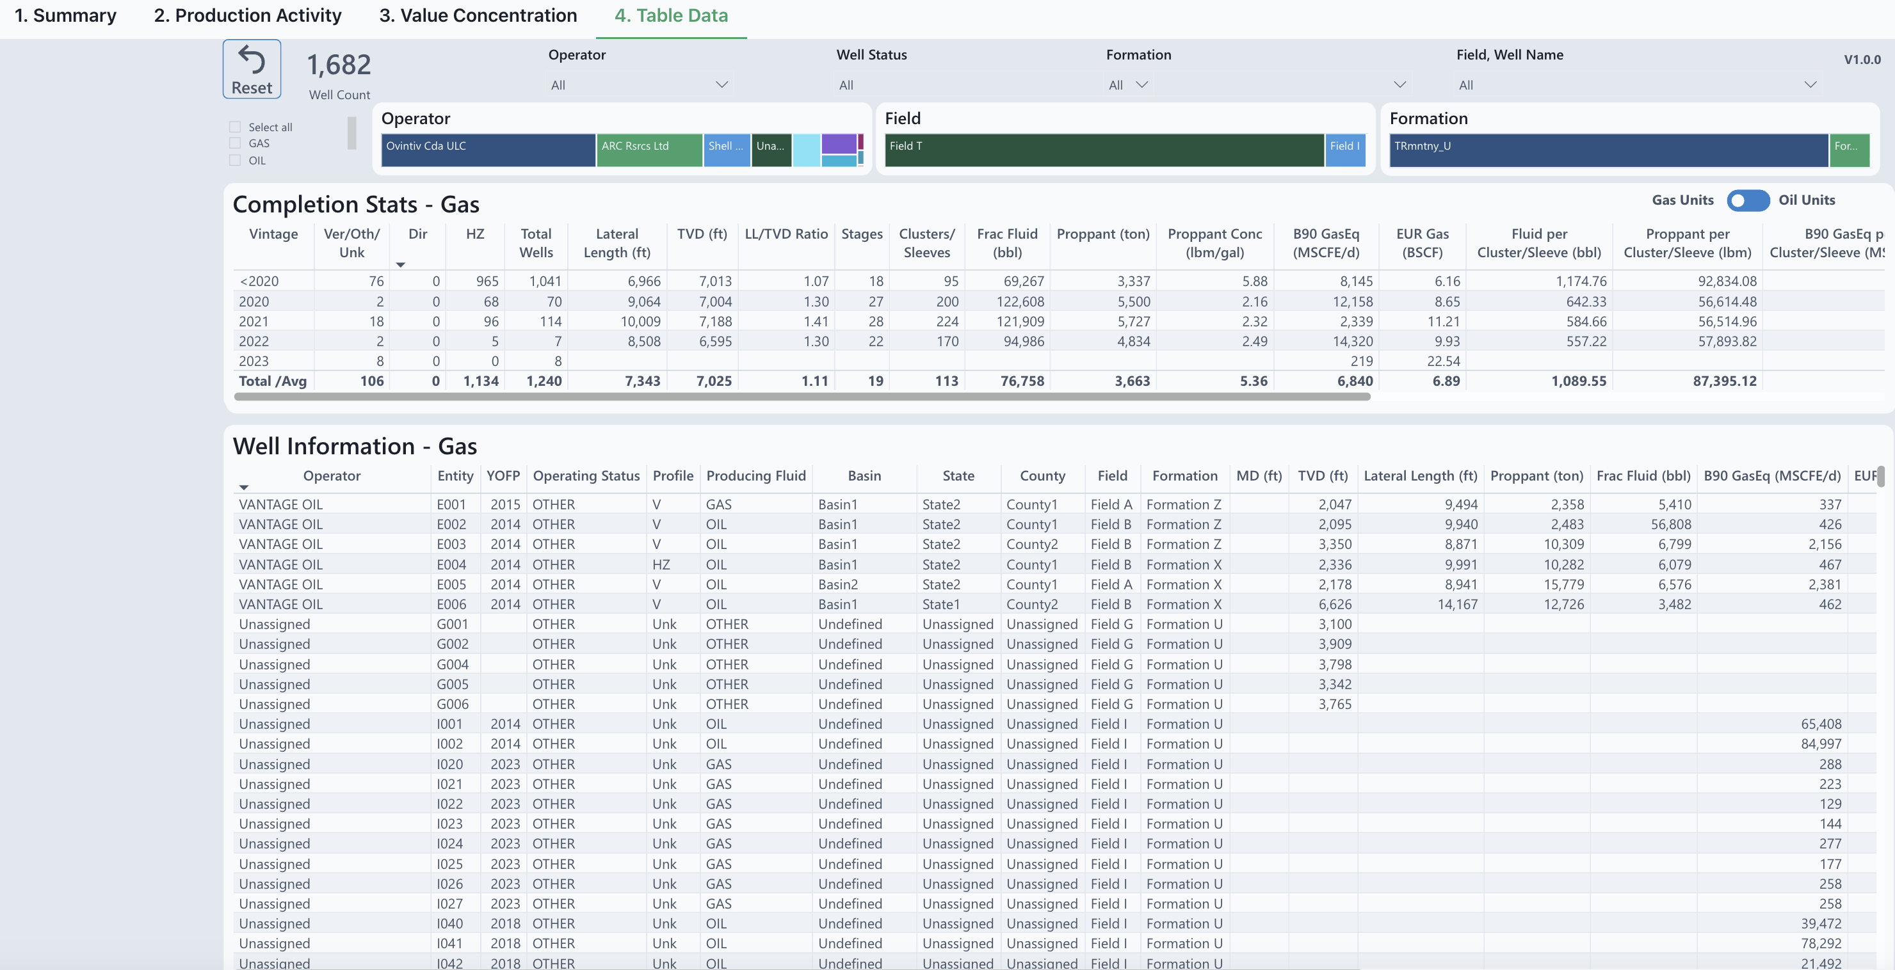Select TRmntny_U formation block
The image size is (1895, 970).
click(1609, 150)
